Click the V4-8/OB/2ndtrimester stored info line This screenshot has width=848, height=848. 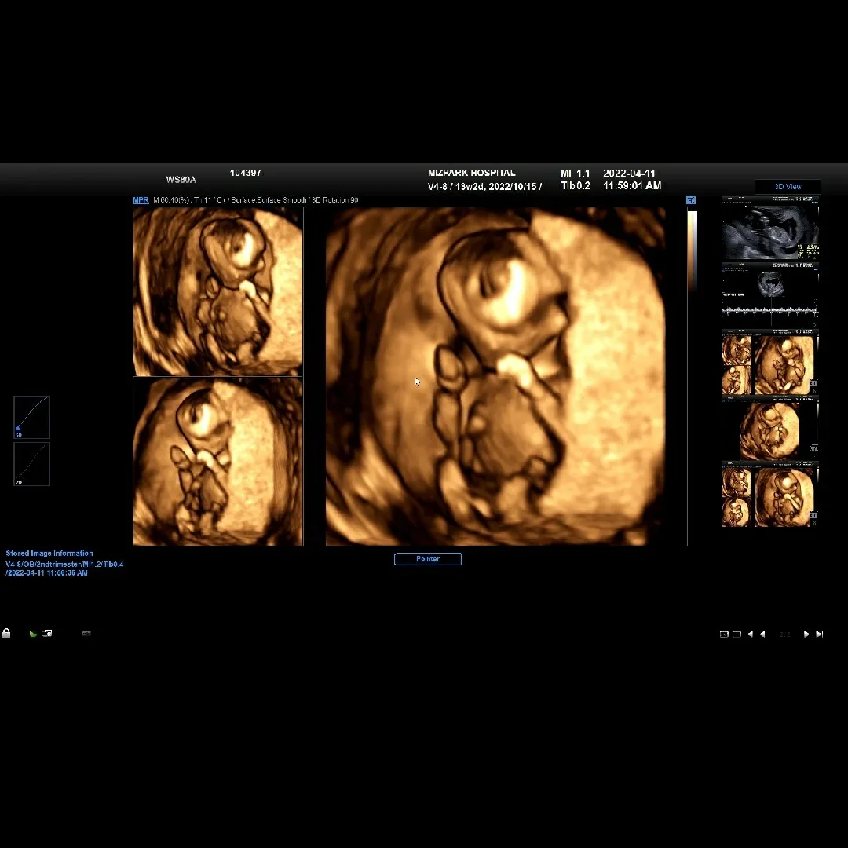pos(64,564)
